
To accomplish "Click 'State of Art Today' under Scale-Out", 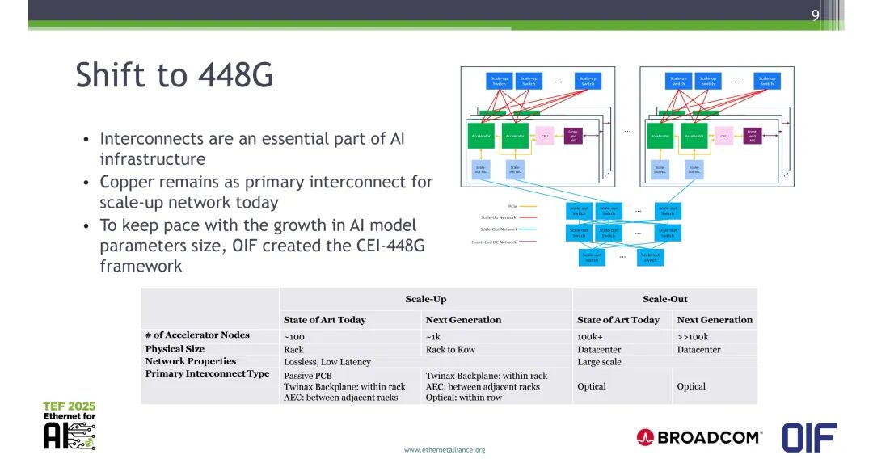I will 618,320.
